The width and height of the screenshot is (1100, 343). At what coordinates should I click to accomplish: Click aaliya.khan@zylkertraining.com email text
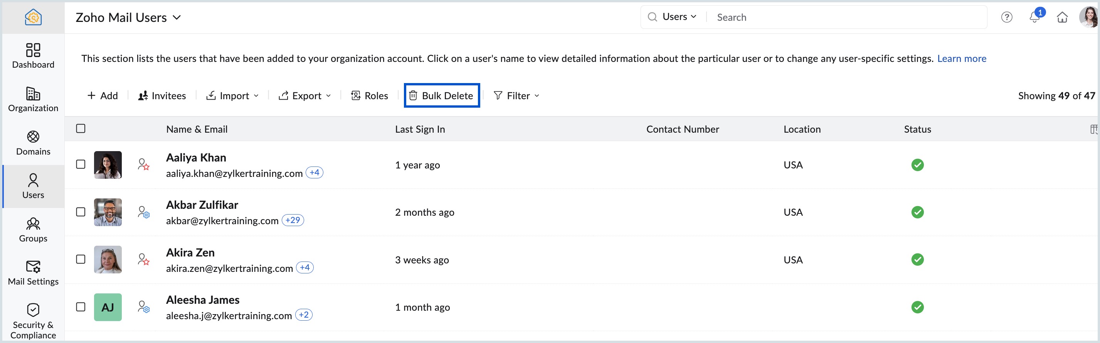pyautogui.click(x=234, y=173)
